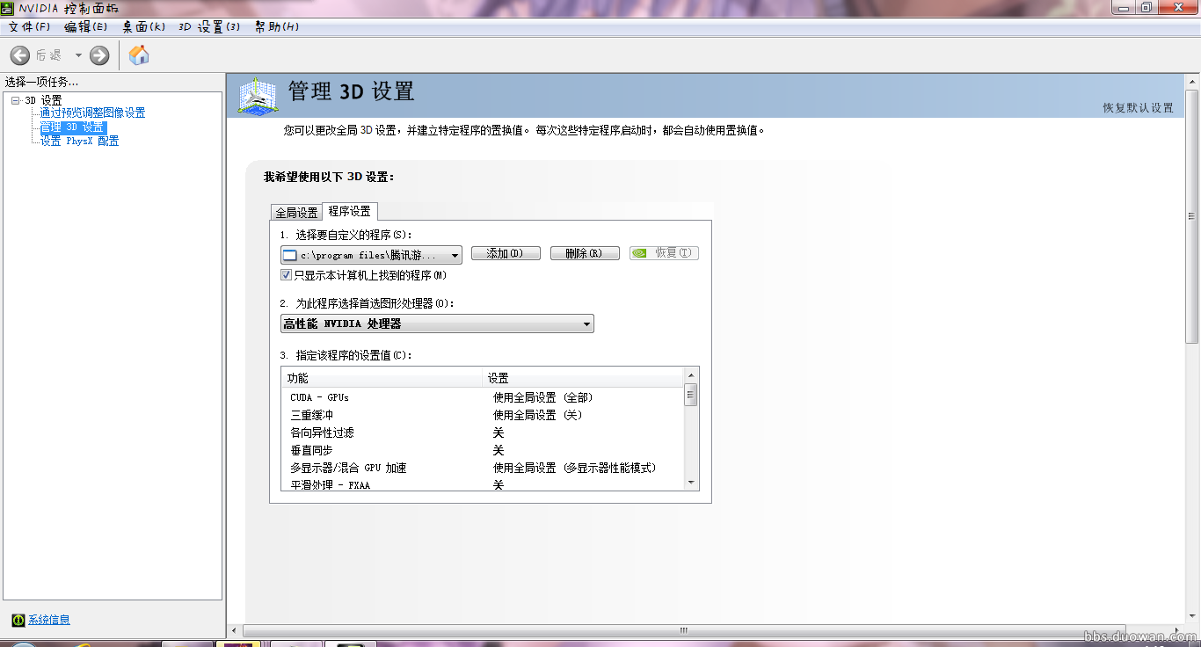This screenshot has width=1201, height=647.
Task: Select the 多显示器/混合 GPU 加速 row
Action: tap(483, 468)
